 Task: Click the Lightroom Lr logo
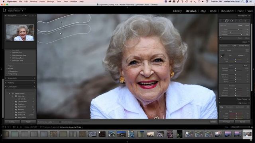4,10
